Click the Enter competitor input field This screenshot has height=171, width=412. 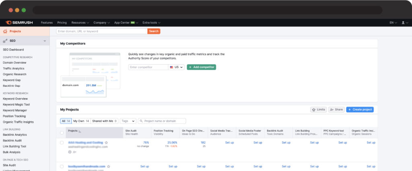148,67
